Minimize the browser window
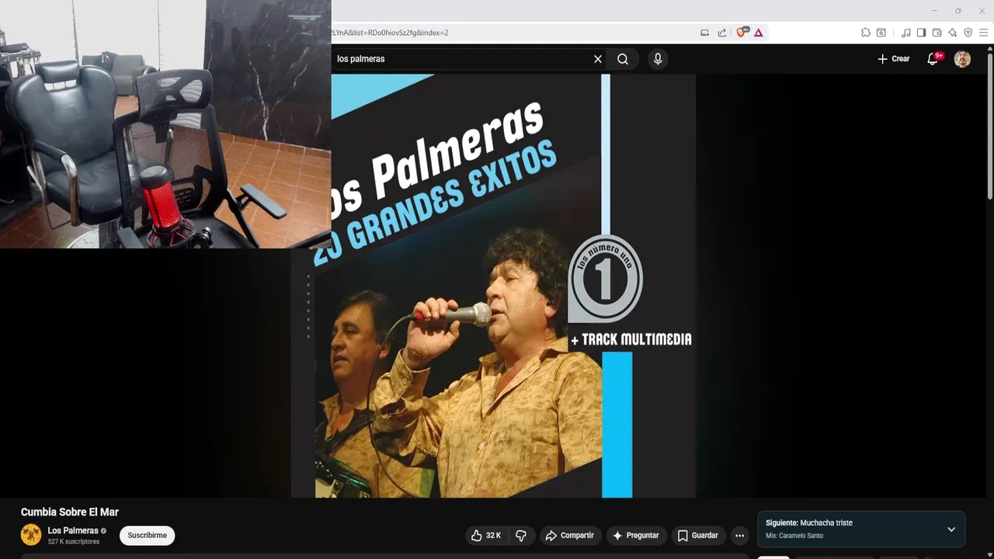Screen dimensions: 994x559 [x=934, y=11]
